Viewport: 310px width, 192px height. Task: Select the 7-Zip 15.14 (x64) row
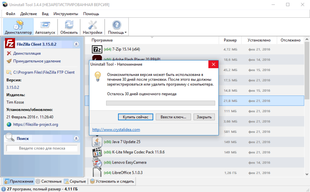(x=195, y=49)
